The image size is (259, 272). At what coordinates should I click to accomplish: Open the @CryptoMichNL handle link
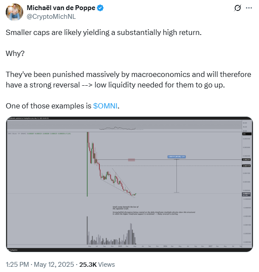click(51, 17)
